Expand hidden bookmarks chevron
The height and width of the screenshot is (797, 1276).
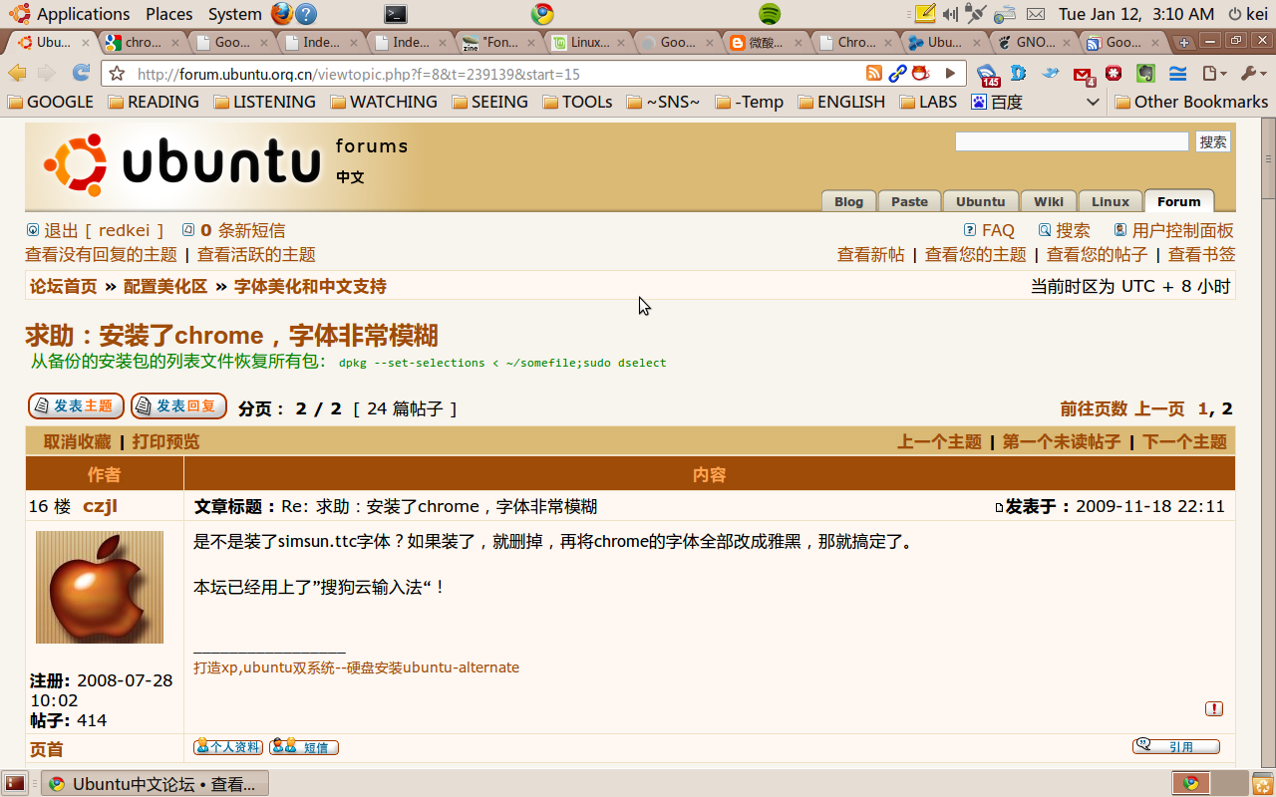1093,102
